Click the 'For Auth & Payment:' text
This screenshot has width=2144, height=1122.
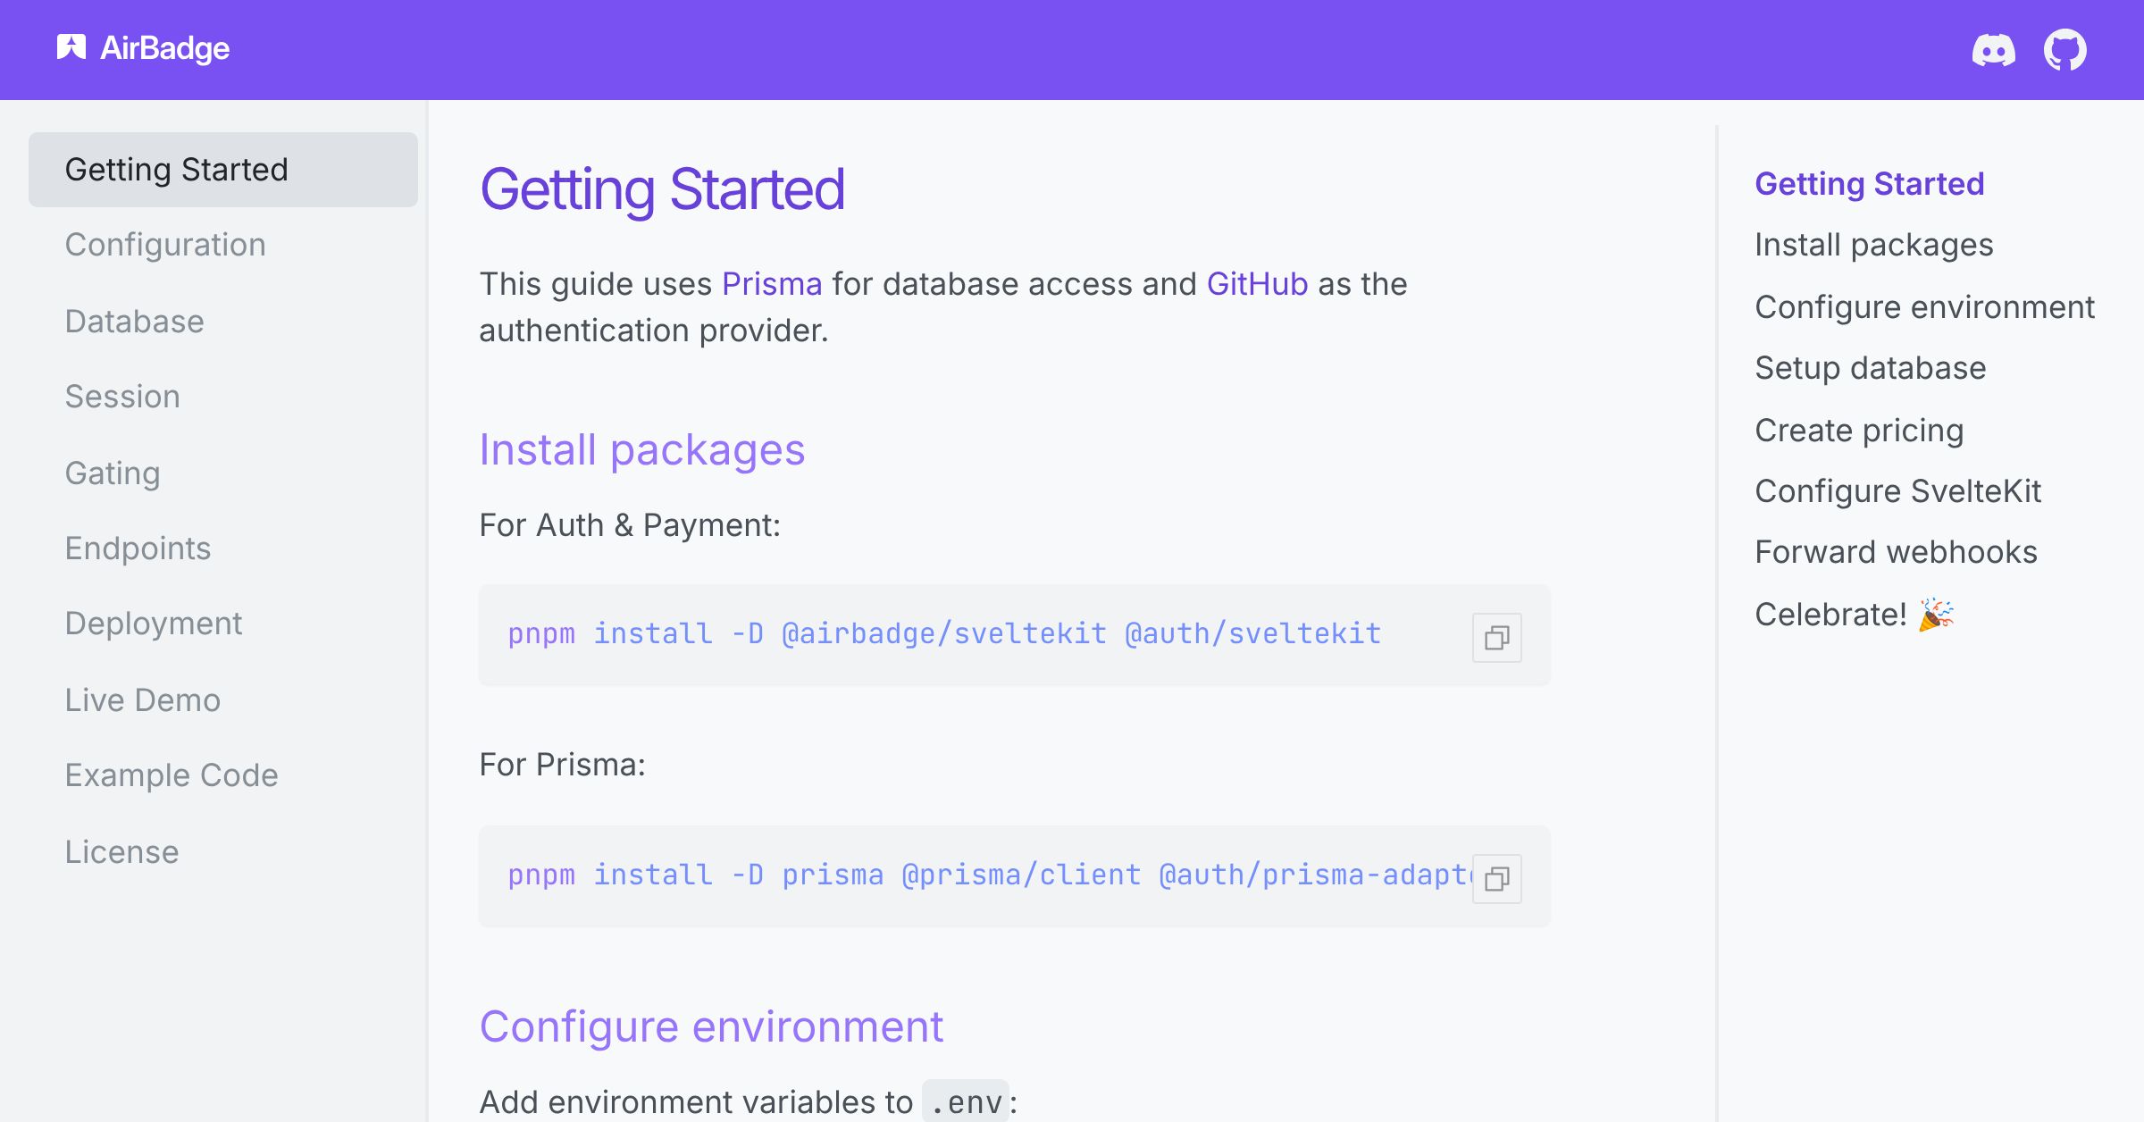[630, 525]
